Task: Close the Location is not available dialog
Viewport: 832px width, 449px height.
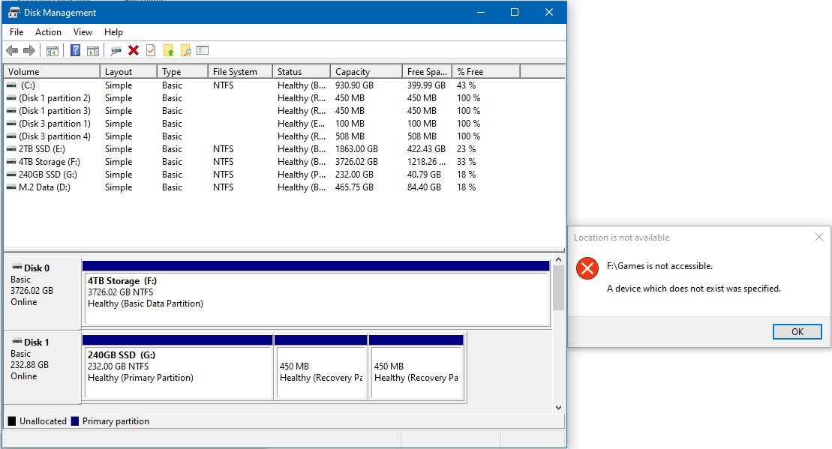Action: 819,237
